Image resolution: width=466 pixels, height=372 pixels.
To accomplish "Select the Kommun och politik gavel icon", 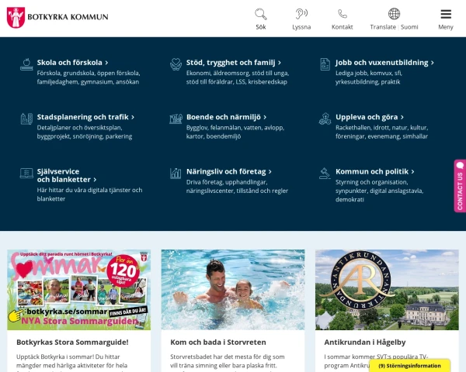I will coord(325,174).
